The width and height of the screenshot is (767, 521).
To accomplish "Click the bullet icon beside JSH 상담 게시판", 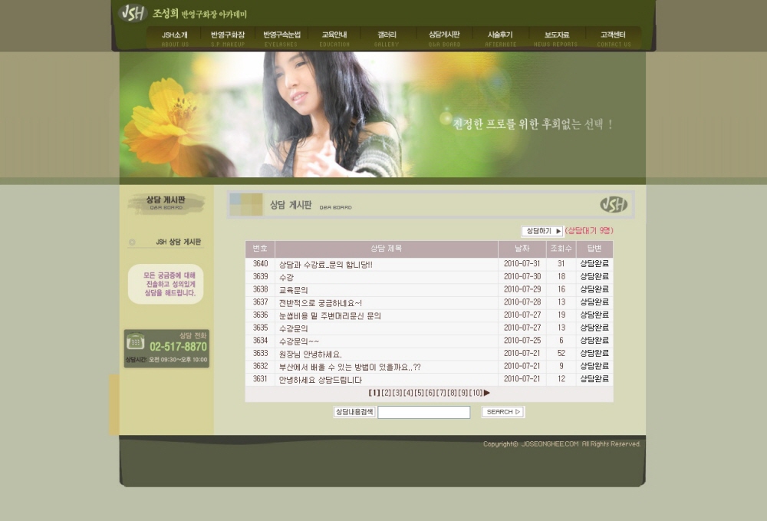I will (x=132, y=242).
